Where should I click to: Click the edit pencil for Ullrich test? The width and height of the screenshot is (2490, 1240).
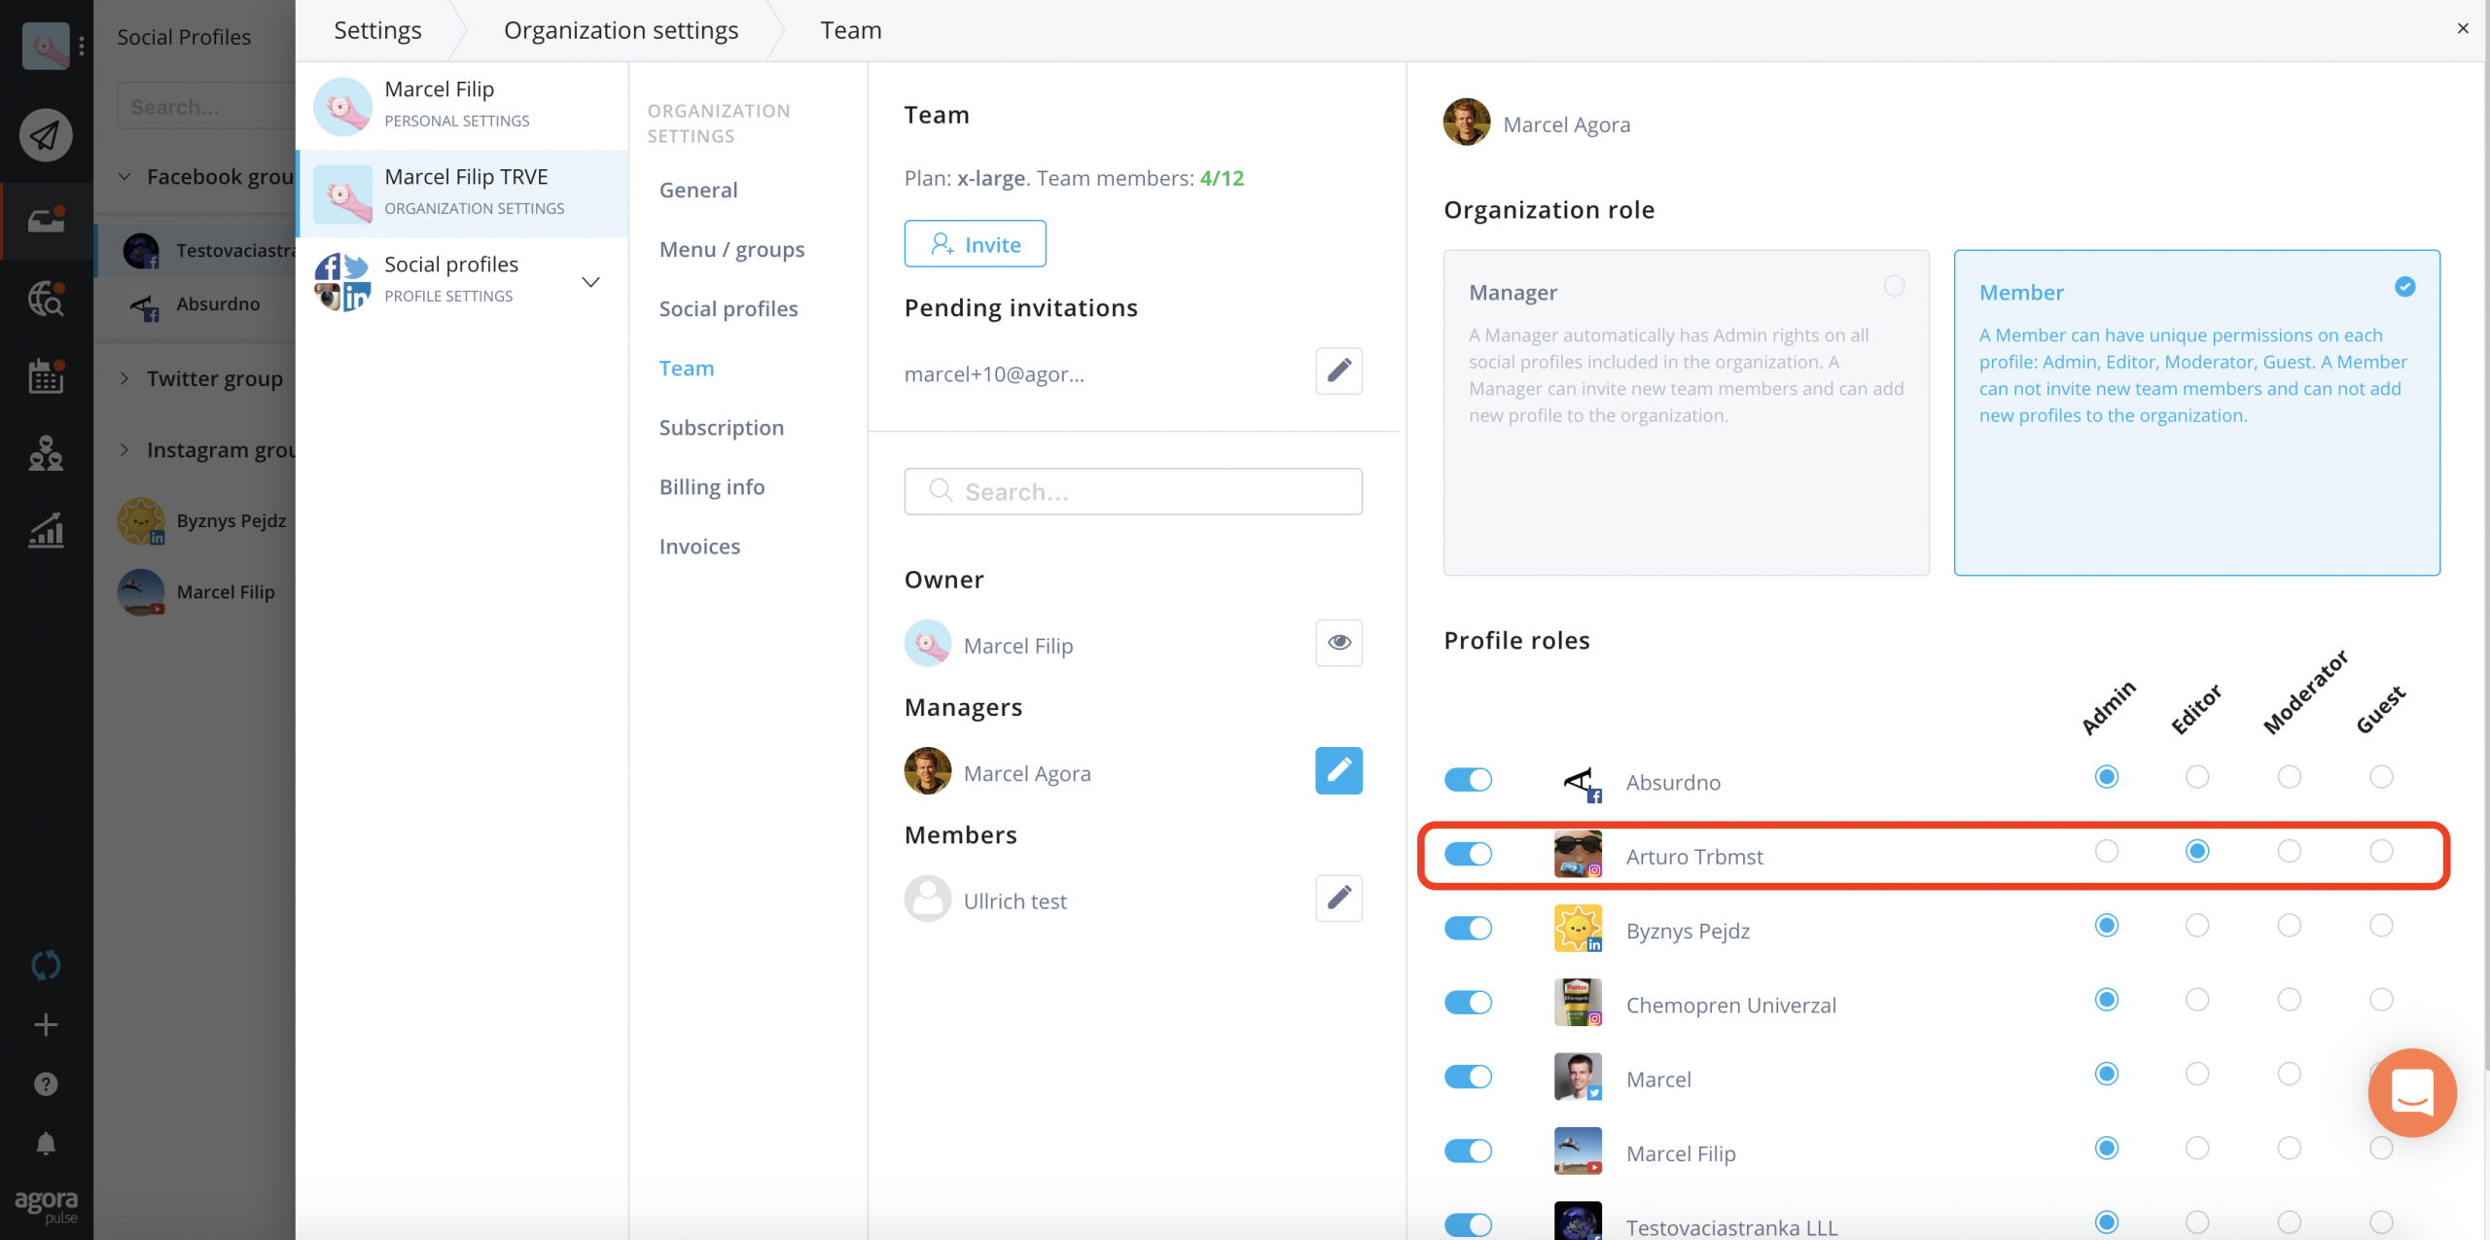[1338, 898]
